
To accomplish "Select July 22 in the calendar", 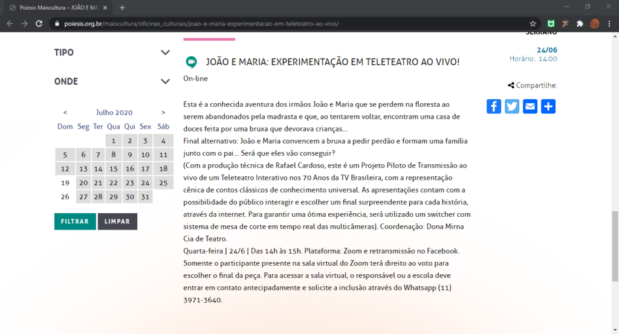I will coord(113,183).
